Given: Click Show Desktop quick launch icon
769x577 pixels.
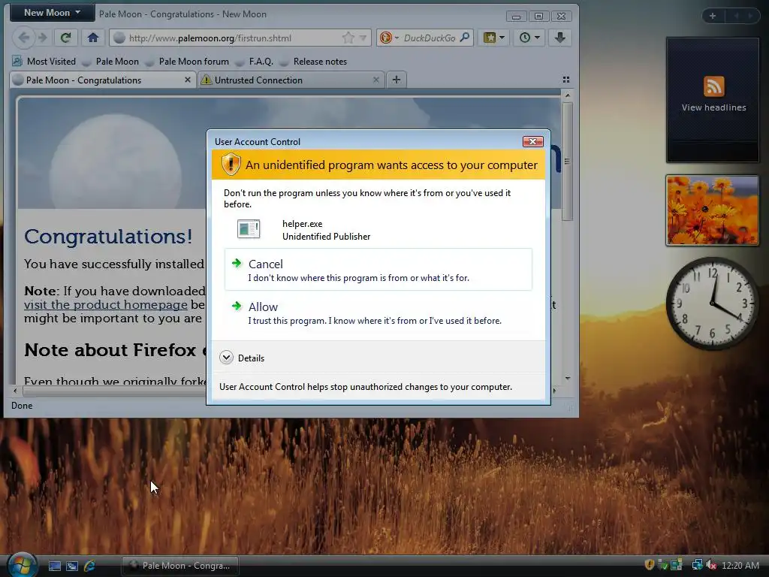Looking at the screenshot, I should (54, 566).
